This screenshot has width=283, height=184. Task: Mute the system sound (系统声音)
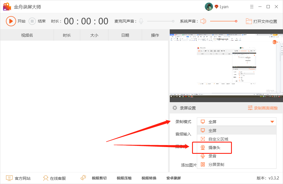203,21
